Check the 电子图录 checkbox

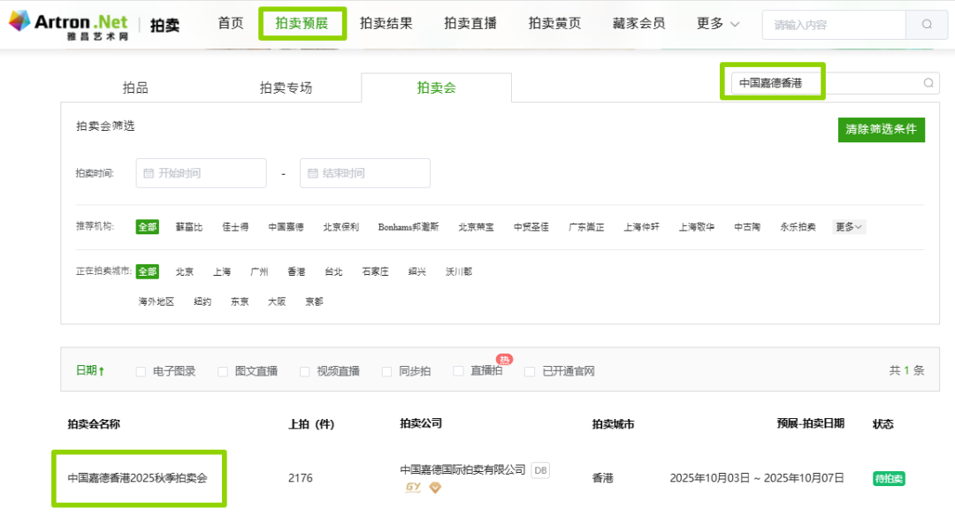[141, 371]
